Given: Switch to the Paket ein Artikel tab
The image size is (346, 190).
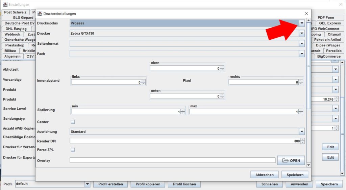Looking at the screenshot, I should pyautogui.click(x=327, y=40).
